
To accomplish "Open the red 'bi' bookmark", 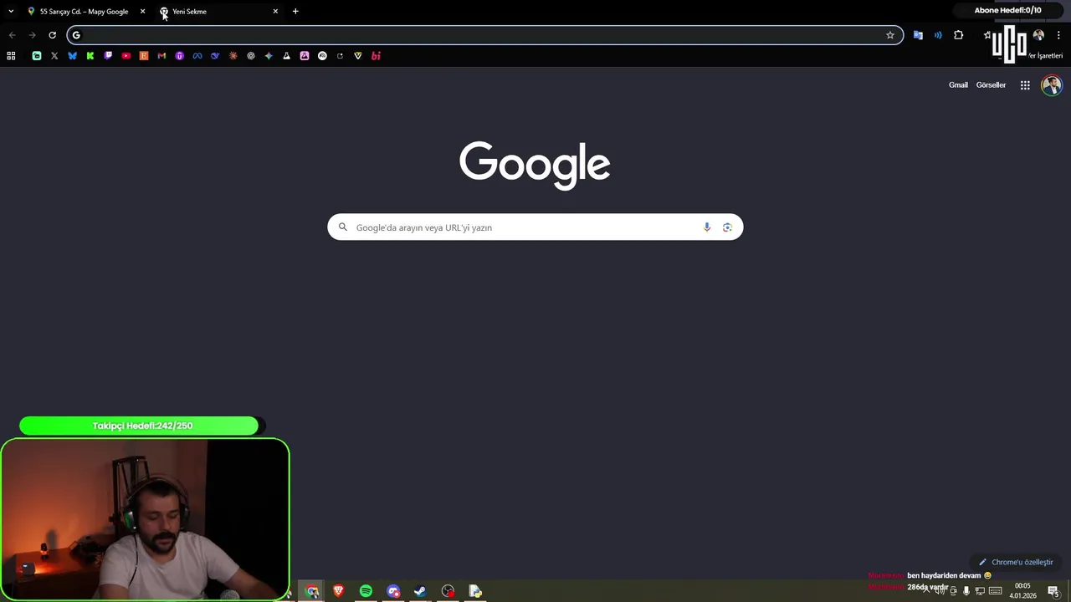I will click(376, 56).
